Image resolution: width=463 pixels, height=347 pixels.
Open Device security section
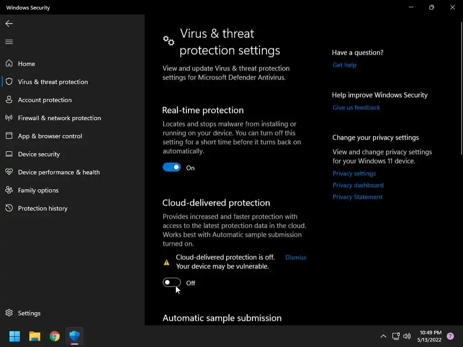coord(39,154)
